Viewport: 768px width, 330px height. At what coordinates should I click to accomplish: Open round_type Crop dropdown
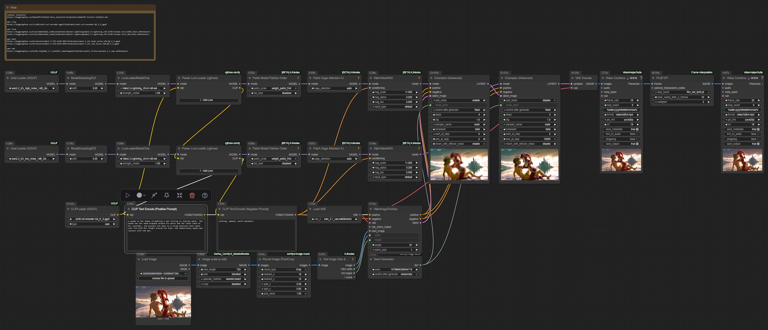click(x=284, y=269)
